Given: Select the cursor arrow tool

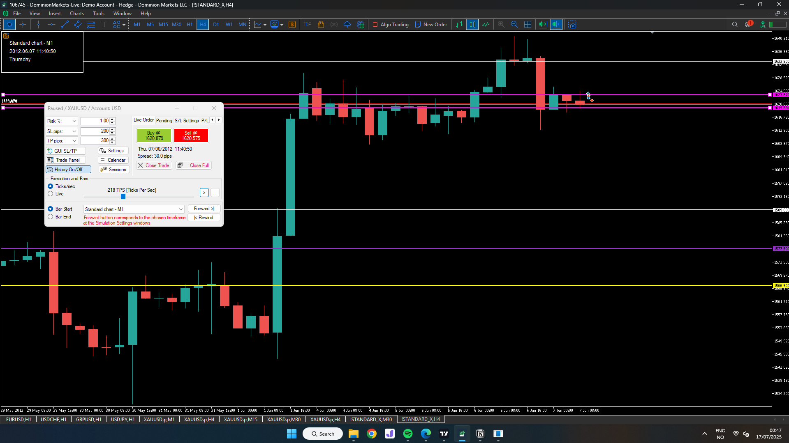Looking at the screenshot, I should click(x=9, y=25).
